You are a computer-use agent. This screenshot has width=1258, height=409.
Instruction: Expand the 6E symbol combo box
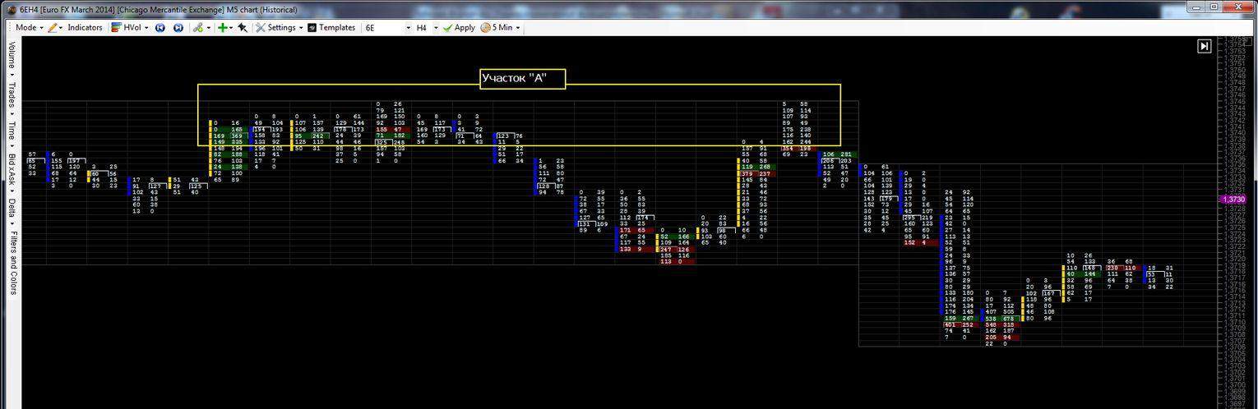tap(409, 27)
